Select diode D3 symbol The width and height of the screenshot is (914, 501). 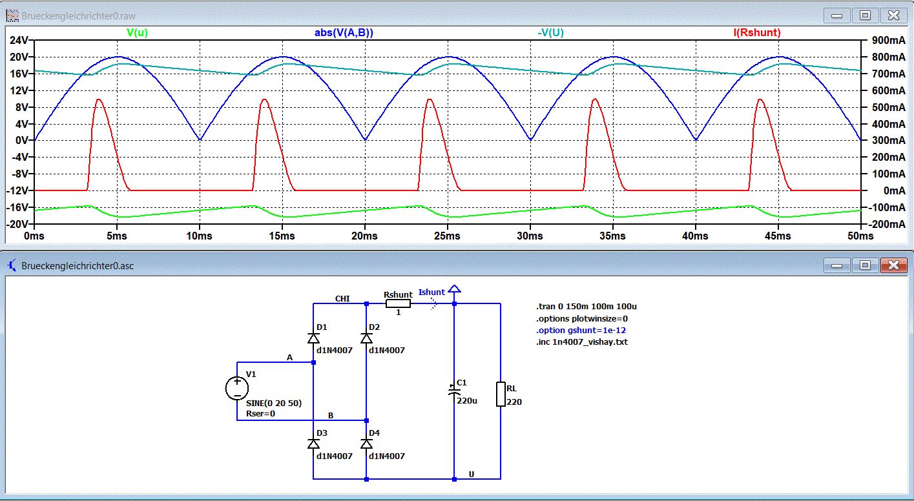(x=313, y=444)
